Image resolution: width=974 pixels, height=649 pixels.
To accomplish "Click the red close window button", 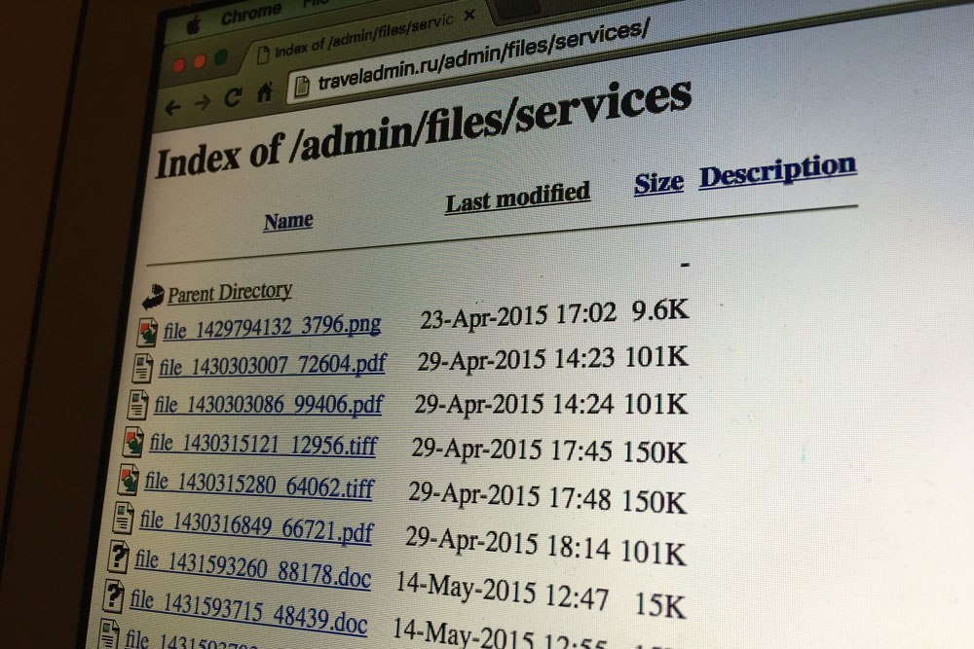I will (179, 64).
